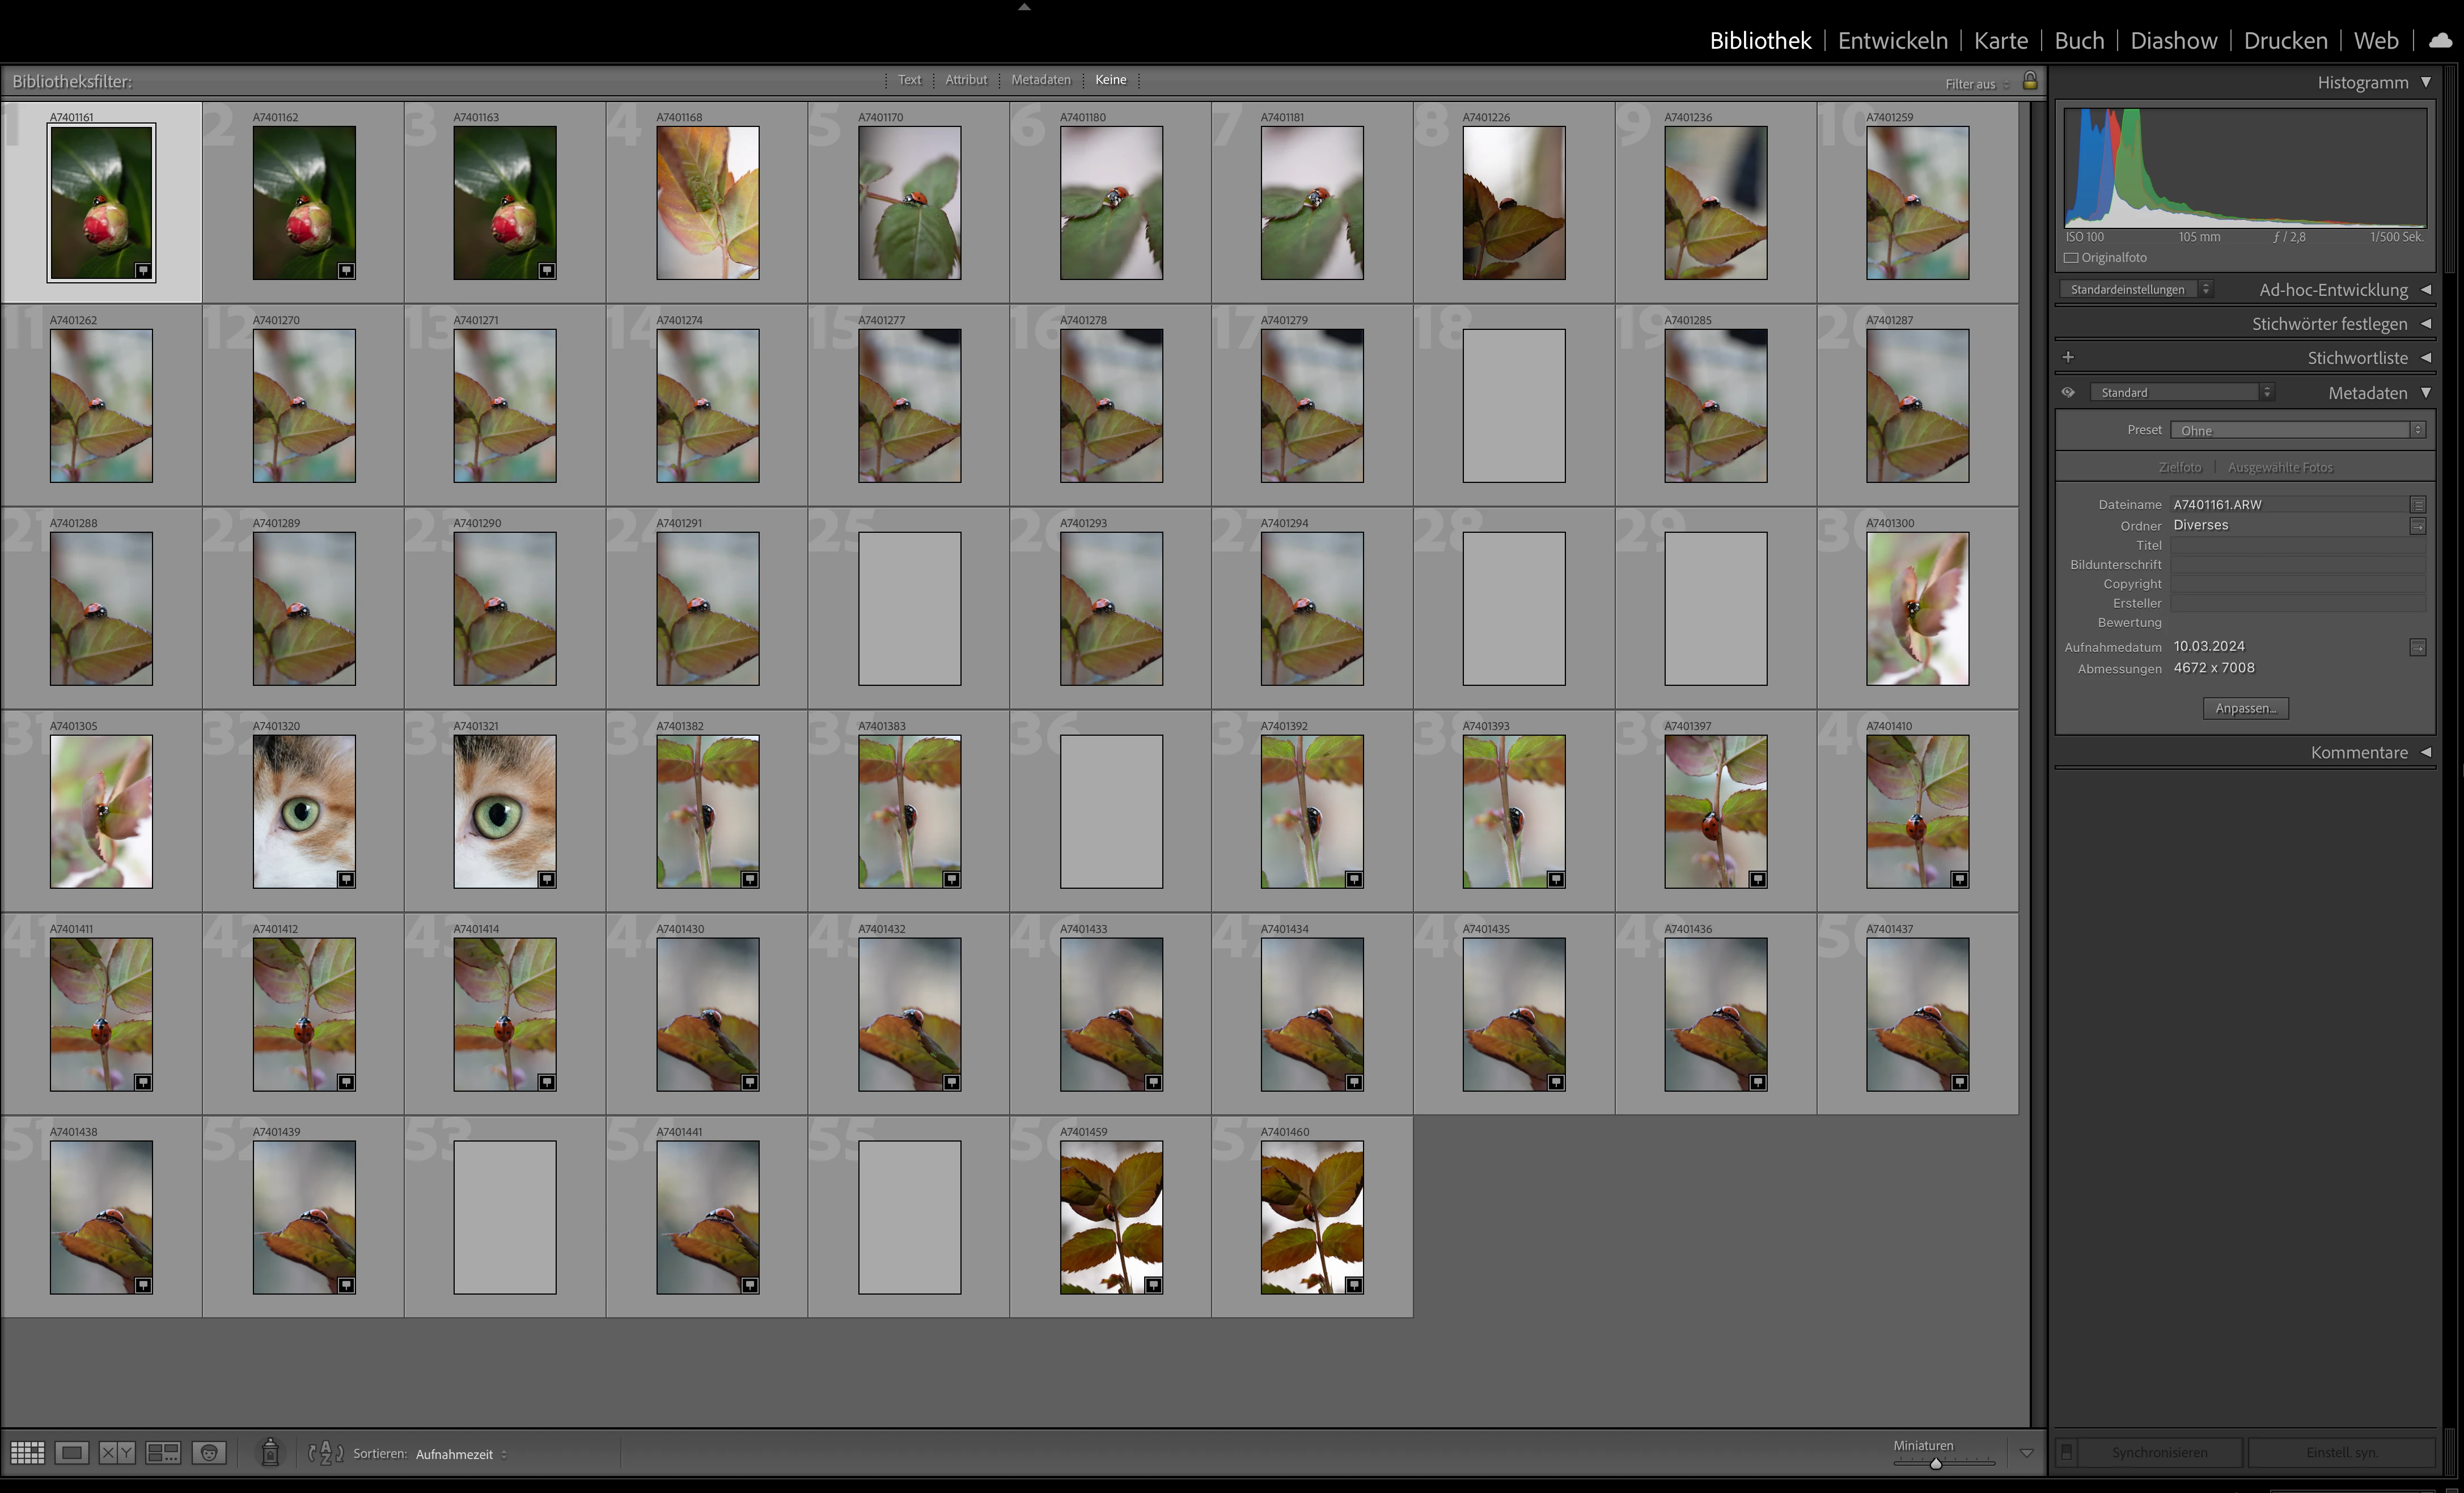
Task: Switch to Grid view icon
Action: tap(27, 1453)
